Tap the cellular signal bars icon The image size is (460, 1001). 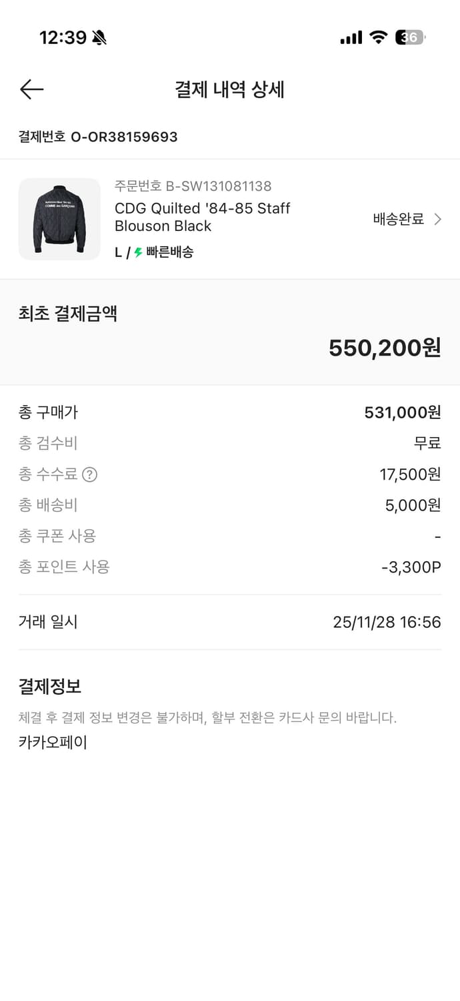tap(351, 38)
